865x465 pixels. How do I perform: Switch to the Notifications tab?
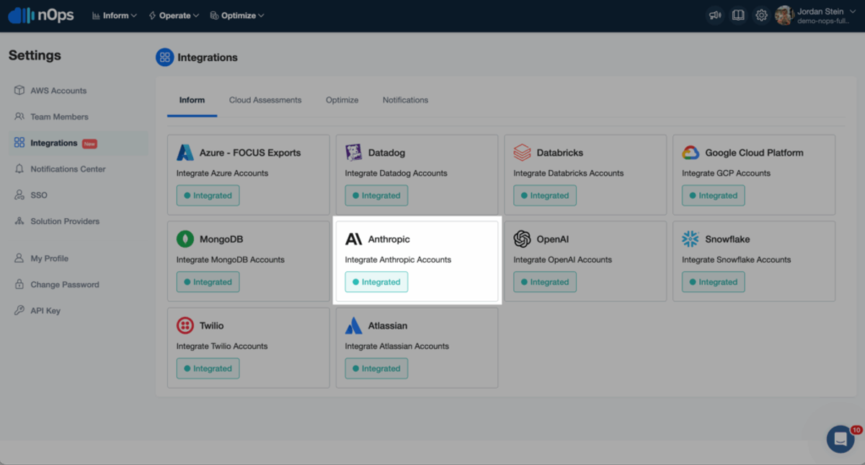pyautogui.click(x=405, y=100)
